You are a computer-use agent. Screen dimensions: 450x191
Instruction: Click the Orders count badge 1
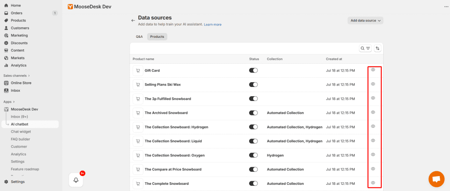coord(55,13)
